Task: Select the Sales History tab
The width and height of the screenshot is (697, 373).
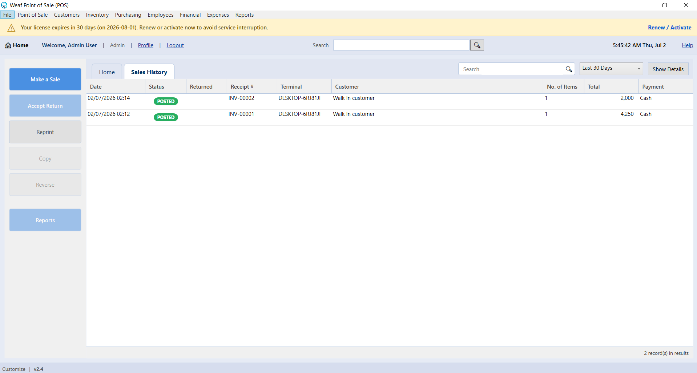Action: pyautogui.click(x=149, y=72)
